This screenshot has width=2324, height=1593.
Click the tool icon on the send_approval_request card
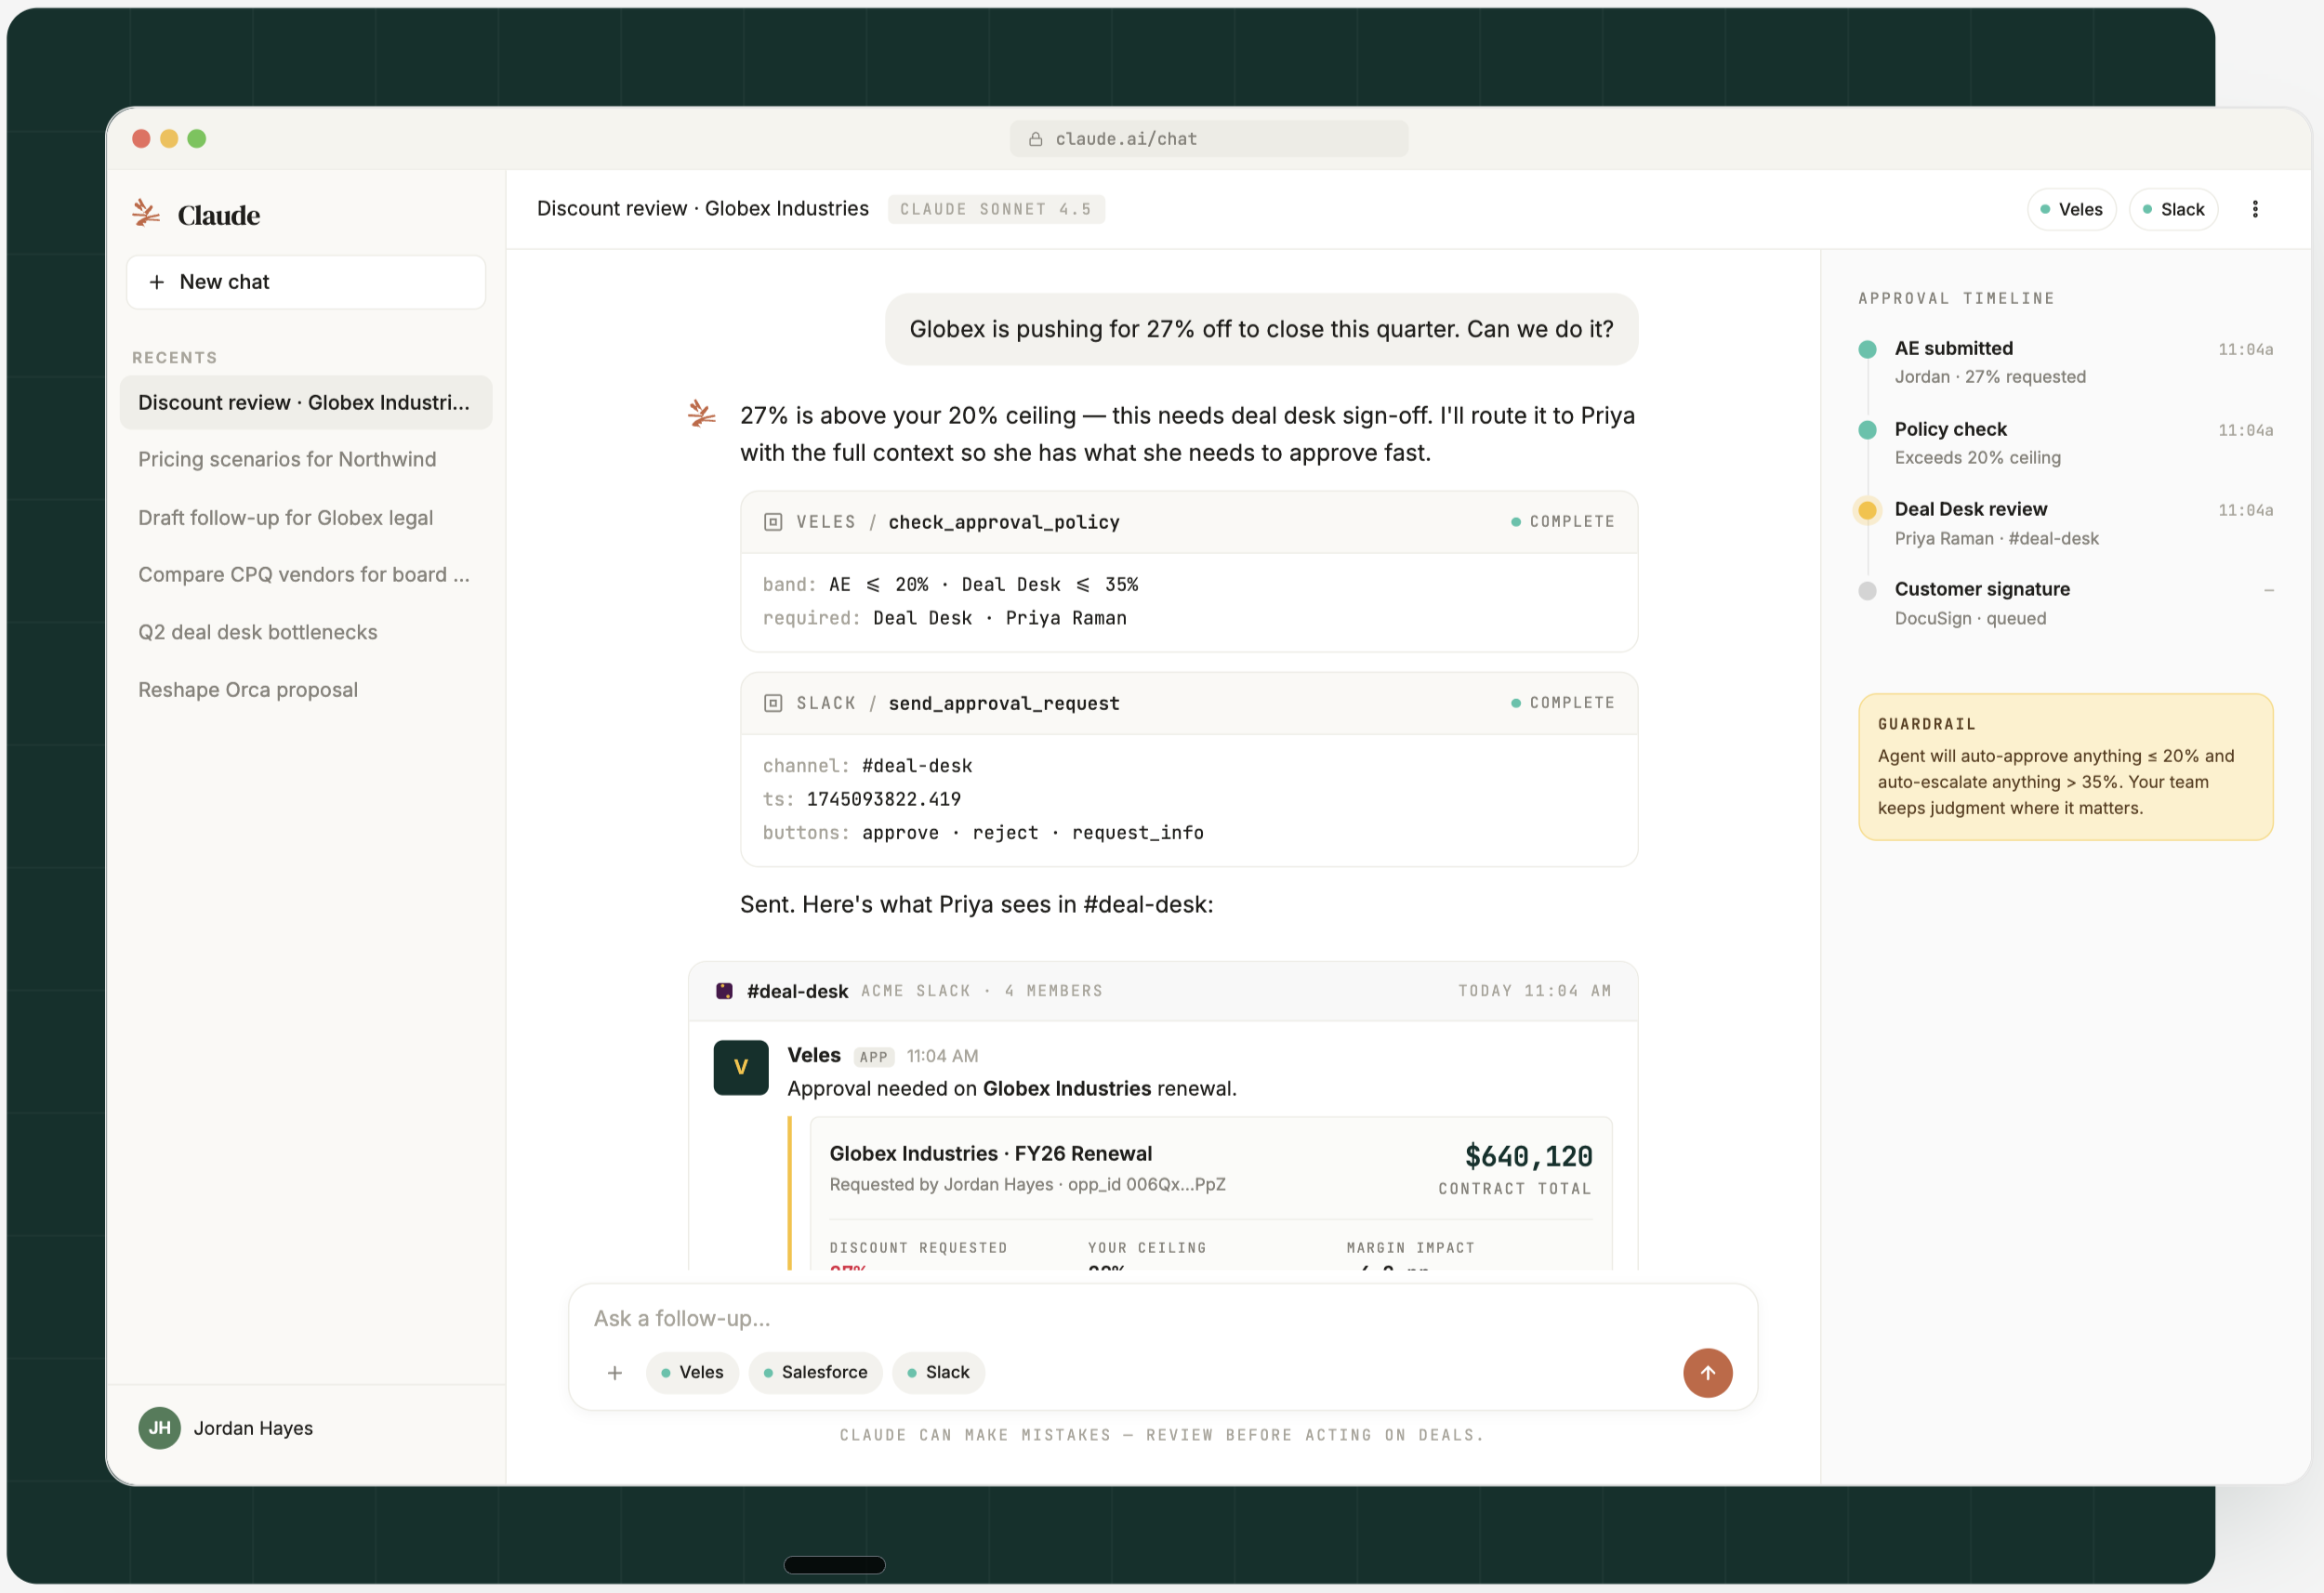773,703
